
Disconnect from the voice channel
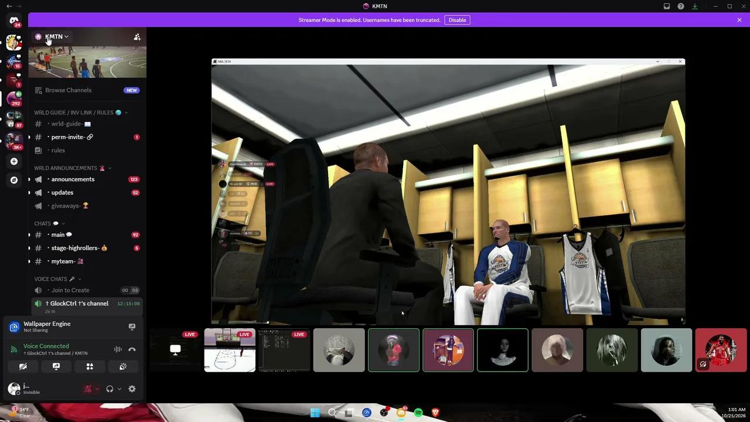pos(132,349)
